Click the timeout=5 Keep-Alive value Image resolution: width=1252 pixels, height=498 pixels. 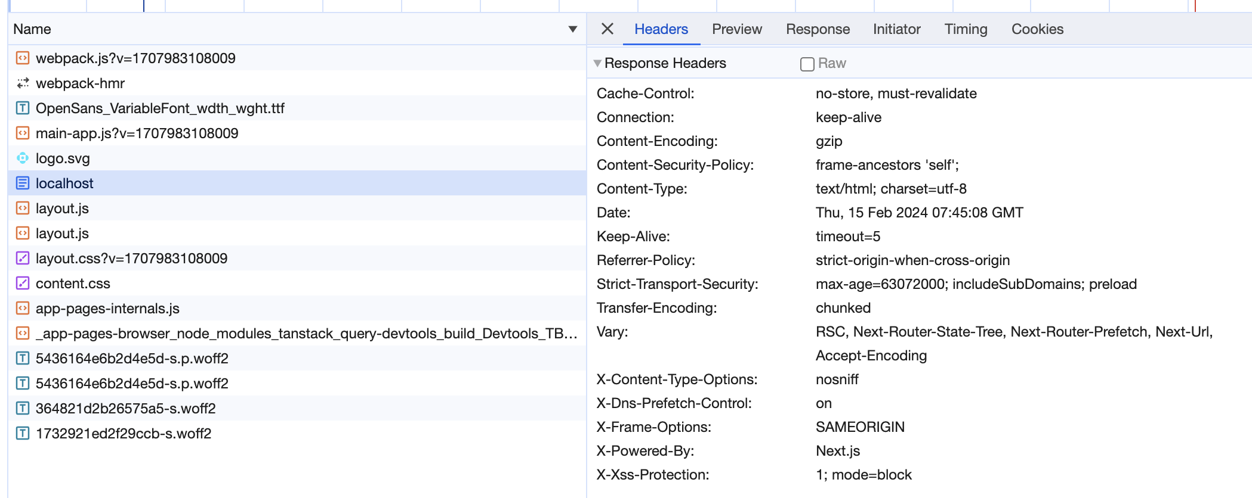pyautogui.click(x=848, y=236)
